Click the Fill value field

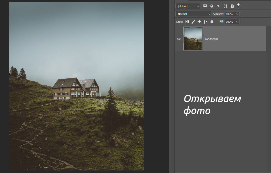tap(229, 22)
